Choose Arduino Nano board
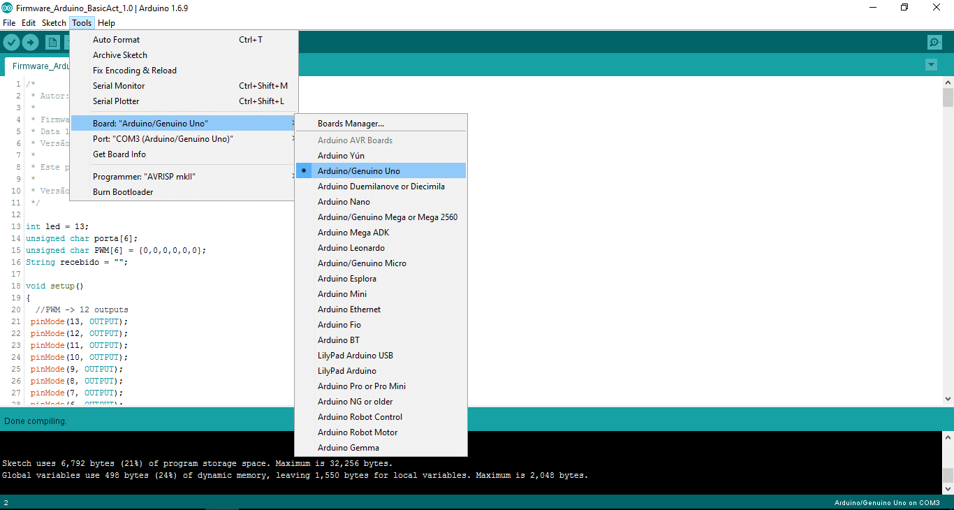This screenshot has height=510, width=954. point(344,202)
